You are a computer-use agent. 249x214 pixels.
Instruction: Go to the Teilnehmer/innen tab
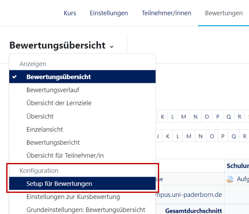click(x=166, y=13)
